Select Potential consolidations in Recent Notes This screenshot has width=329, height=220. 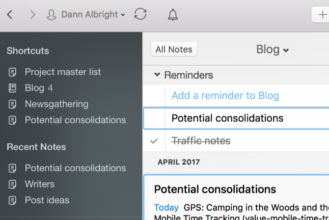pos(75,168)
